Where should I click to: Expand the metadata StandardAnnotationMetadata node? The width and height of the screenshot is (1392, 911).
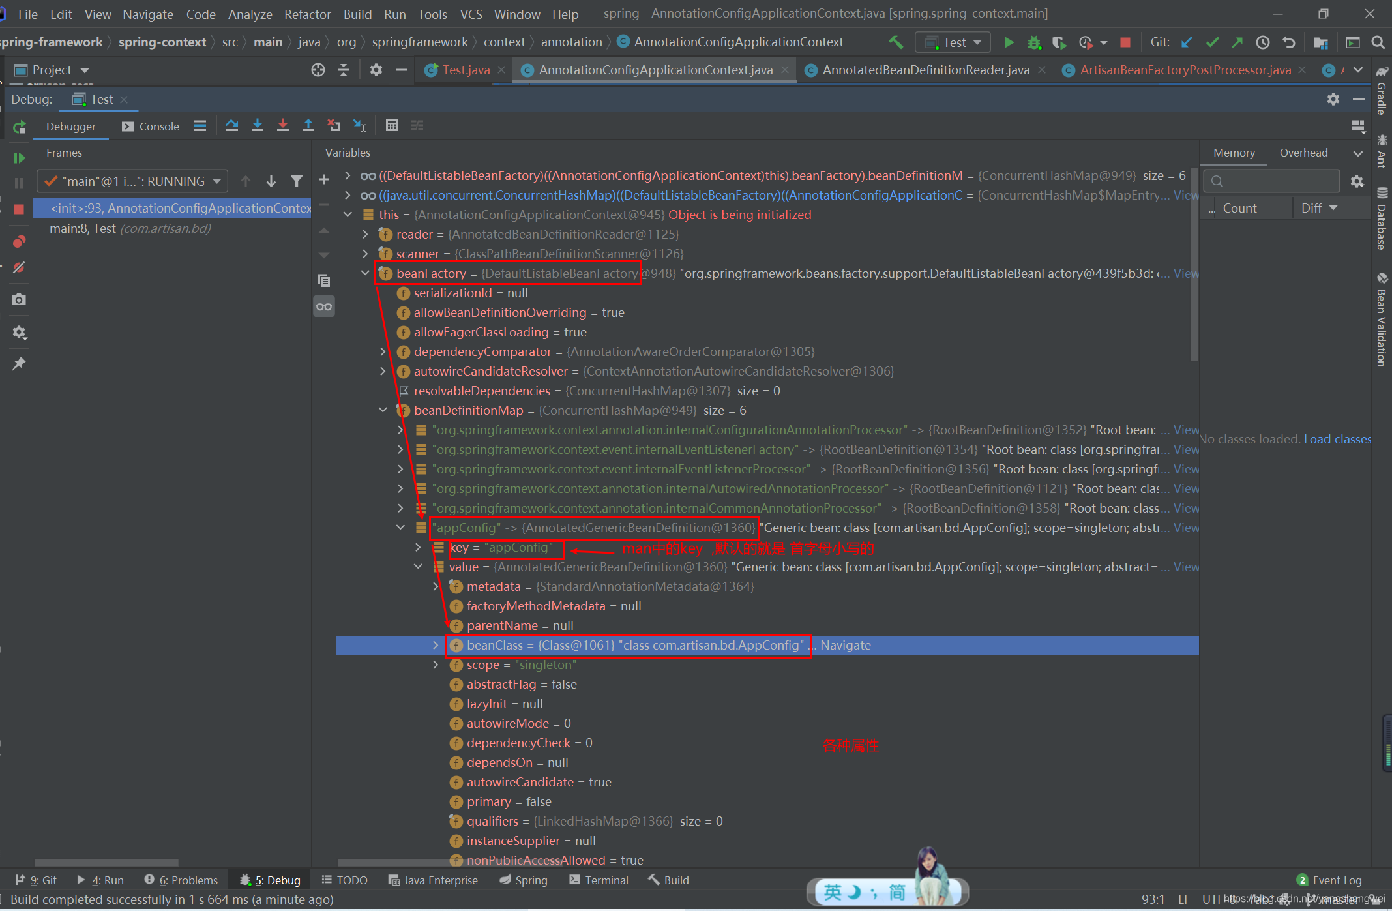point(436,586)
